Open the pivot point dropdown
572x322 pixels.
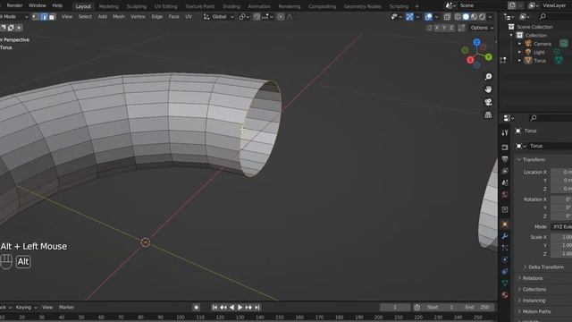tap(244, 17)
